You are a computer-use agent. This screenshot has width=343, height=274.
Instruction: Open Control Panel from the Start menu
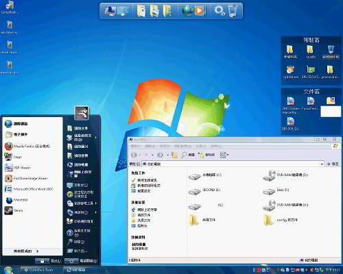click(78, 185)
